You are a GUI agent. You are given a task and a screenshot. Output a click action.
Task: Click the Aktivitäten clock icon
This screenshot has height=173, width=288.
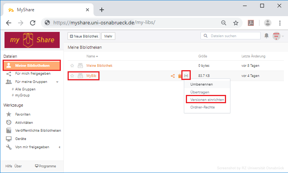pyautogui.click(x=9, y=122)
